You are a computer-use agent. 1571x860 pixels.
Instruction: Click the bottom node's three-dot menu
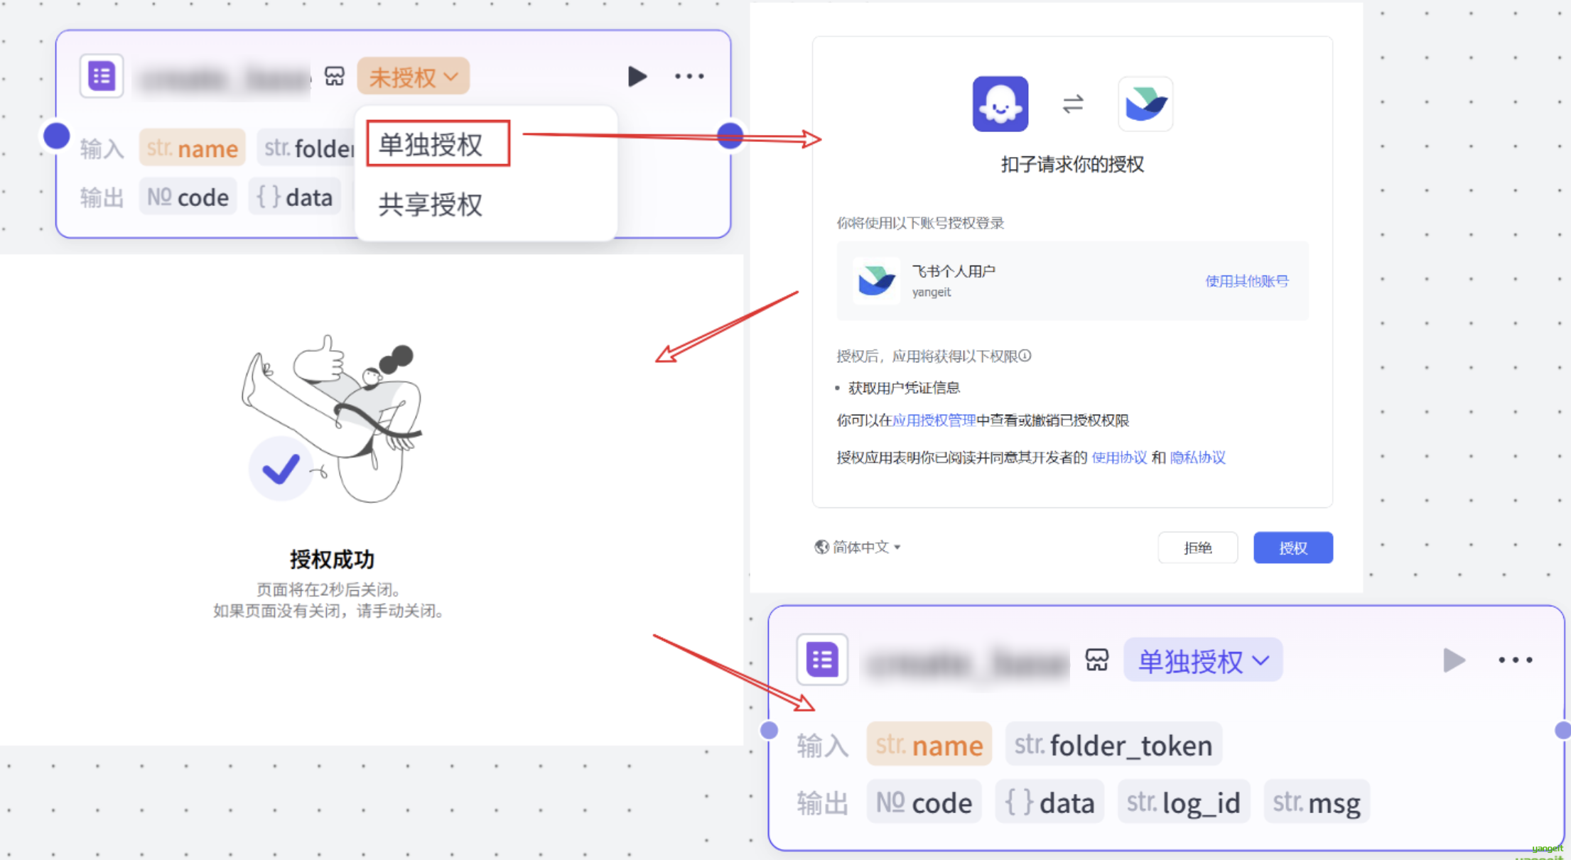pyautogui.click(x=1515, y=660)
